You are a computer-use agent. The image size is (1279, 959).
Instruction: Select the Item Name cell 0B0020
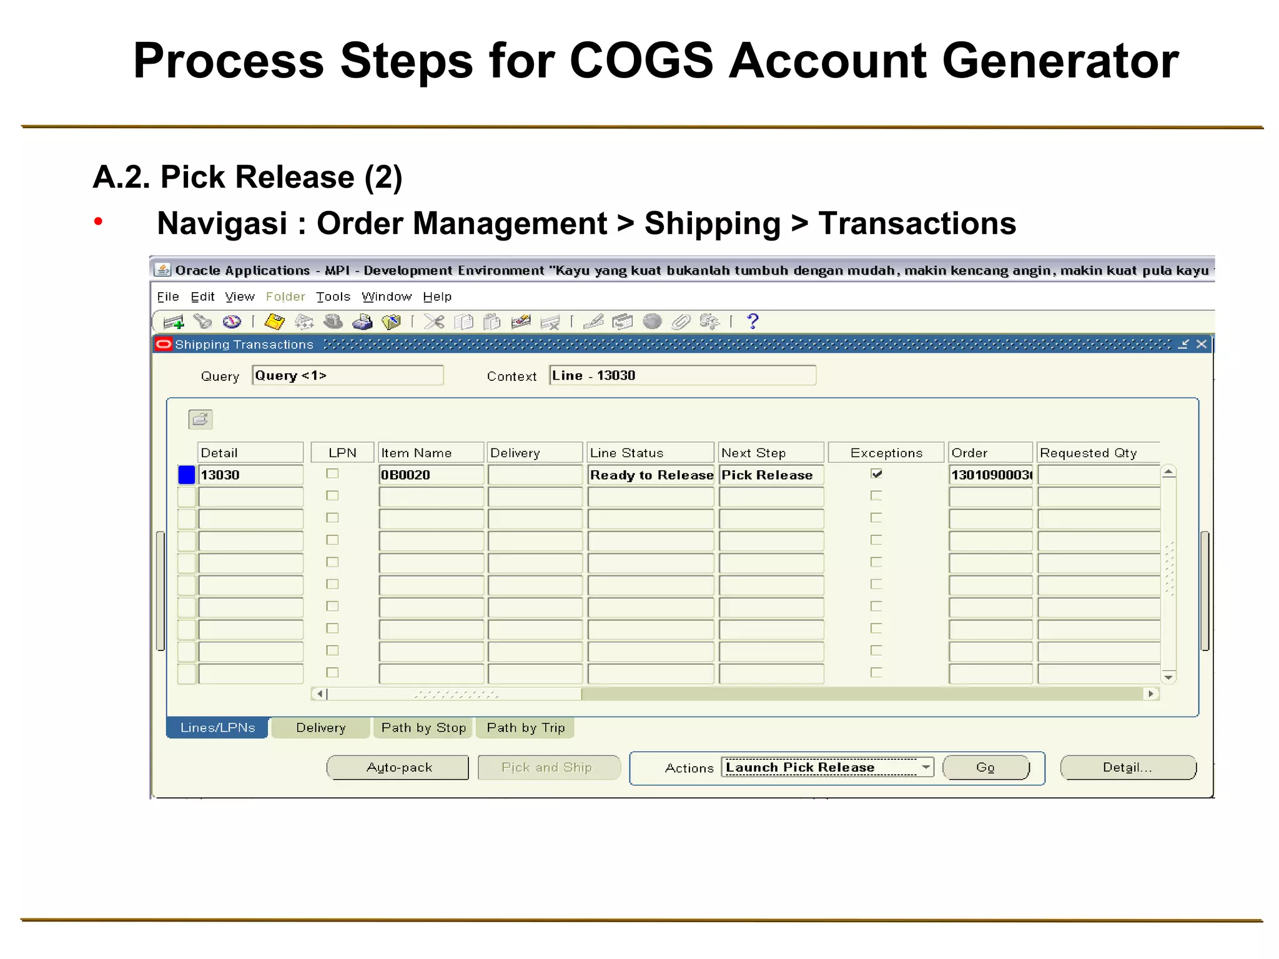tap(431, 475)
